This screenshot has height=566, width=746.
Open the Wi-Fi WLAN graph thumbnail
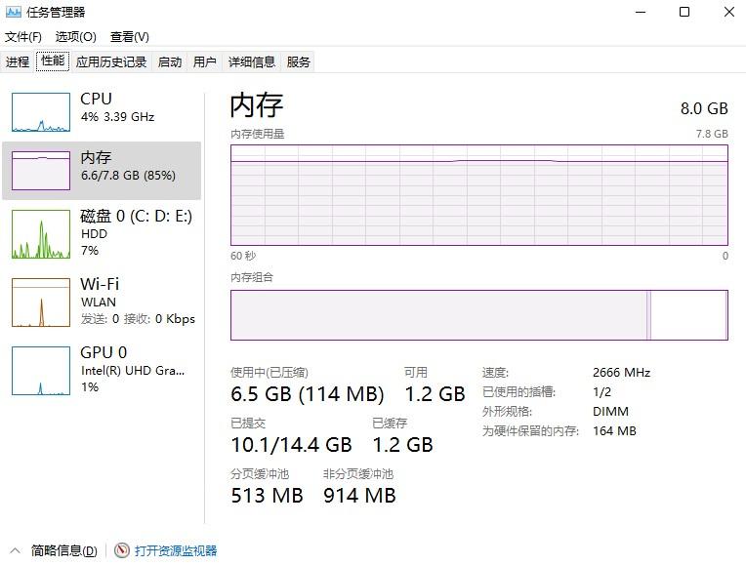(x=41, y=303)
